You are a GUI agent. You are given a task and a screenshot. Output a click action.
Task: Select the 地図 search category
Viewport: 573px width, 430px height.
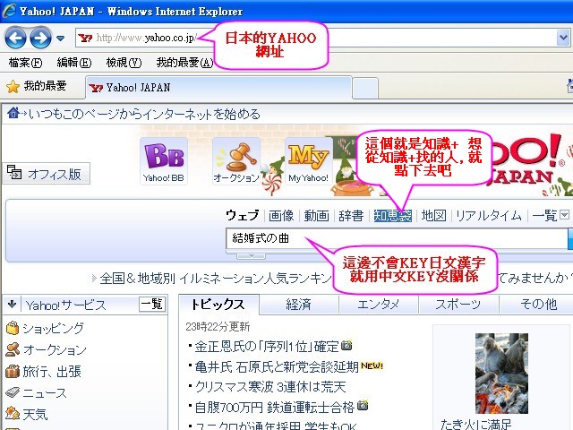point(433,215)
